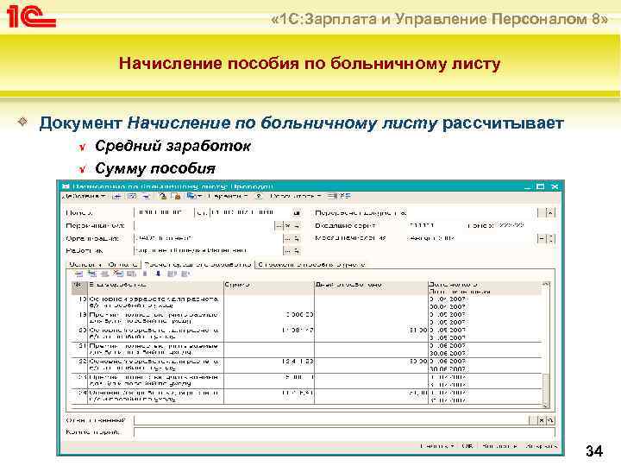The width and height of the screenshot is (621, 466).
Task: Click into the Номер field
Action: tap(165, 212)
